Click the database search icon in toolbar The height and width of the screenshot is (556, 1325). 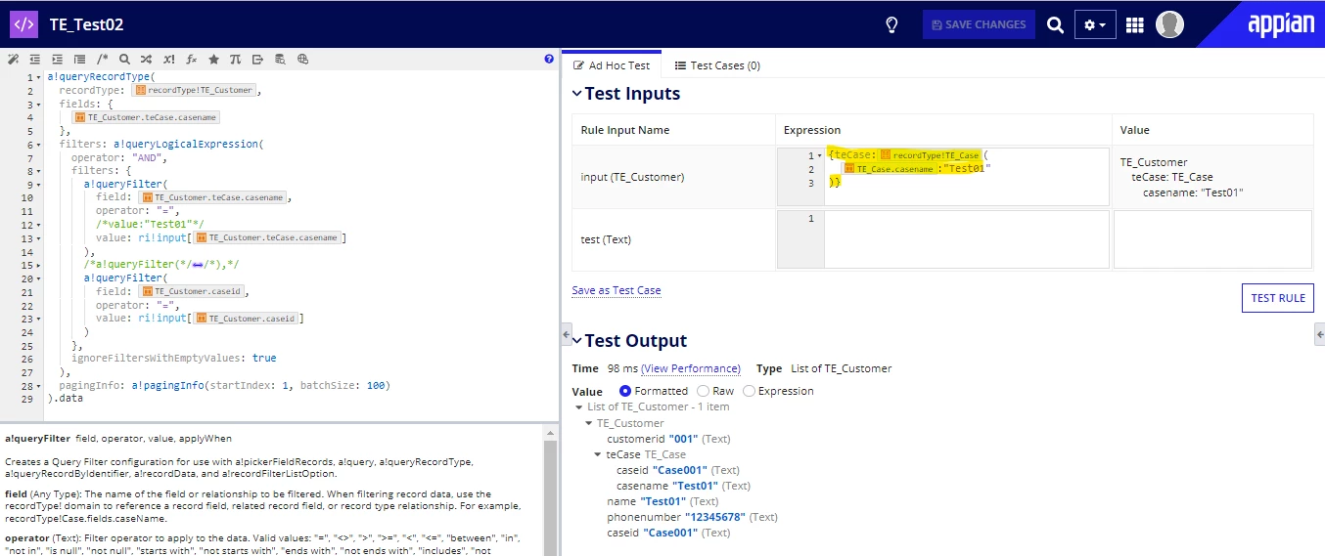(x=280, y=59)
